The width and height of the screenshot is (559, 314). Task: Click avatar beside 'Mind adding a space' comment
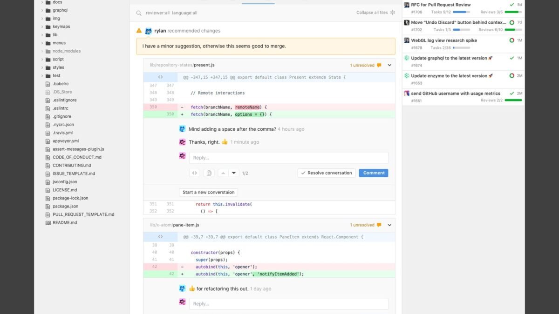(182, 129)
